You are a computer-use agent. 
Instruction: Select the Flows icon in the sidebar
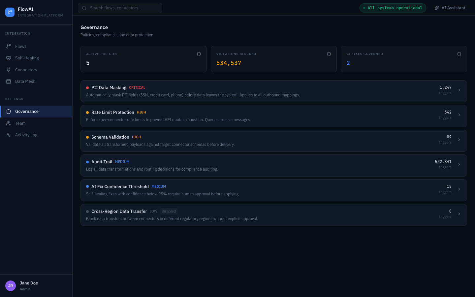pyautogui.click(x=9, y=46)
